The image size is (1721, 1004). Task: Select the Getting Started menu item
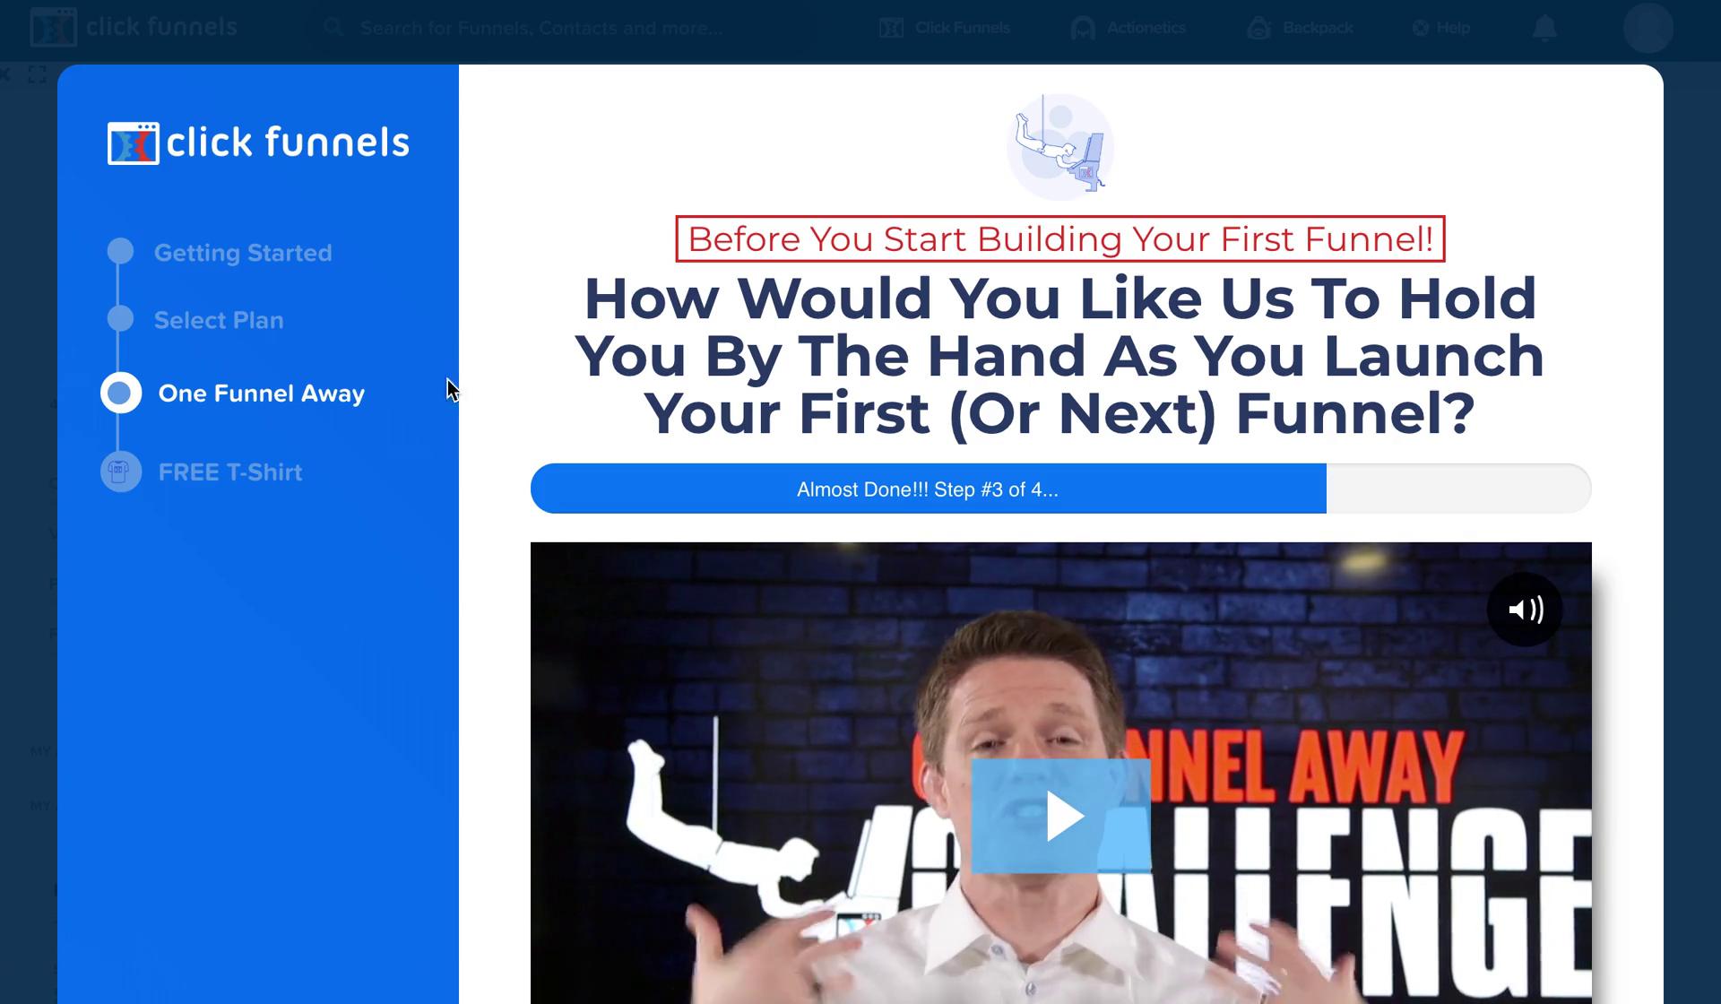coord(244,252)
